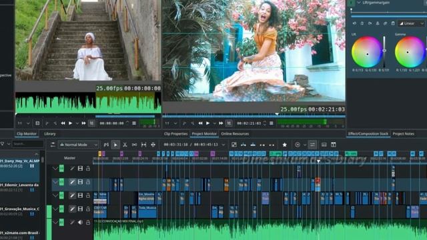
Task: Toggle the highlighted mixer button in timeline toolbar
Action: (x=312, y=145)
